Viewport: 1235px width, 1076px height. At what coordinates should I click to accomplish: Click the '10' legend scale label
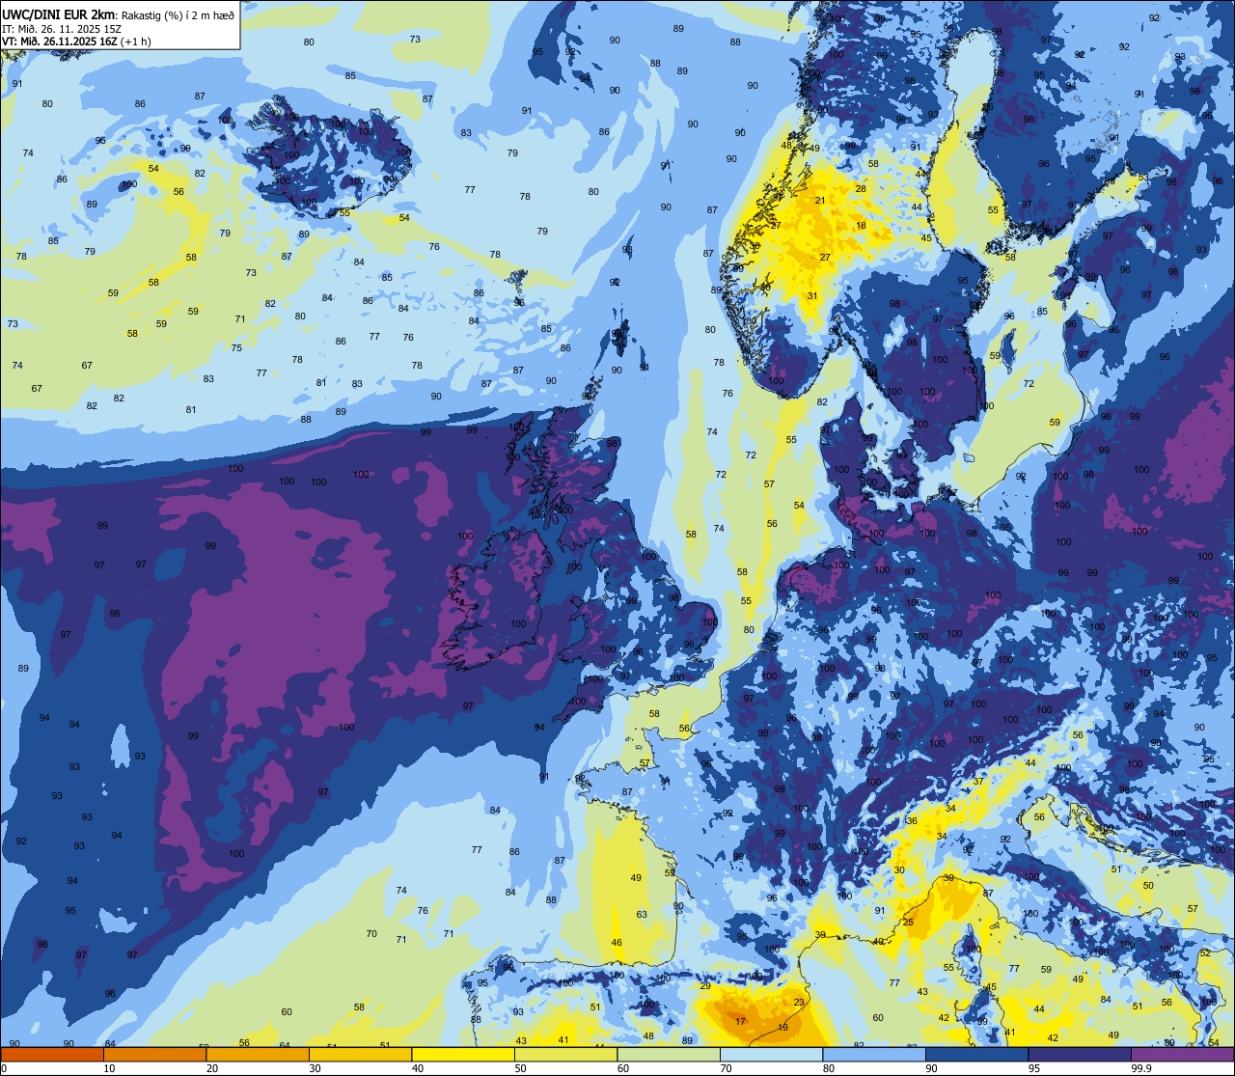(x=109, y=1068)
